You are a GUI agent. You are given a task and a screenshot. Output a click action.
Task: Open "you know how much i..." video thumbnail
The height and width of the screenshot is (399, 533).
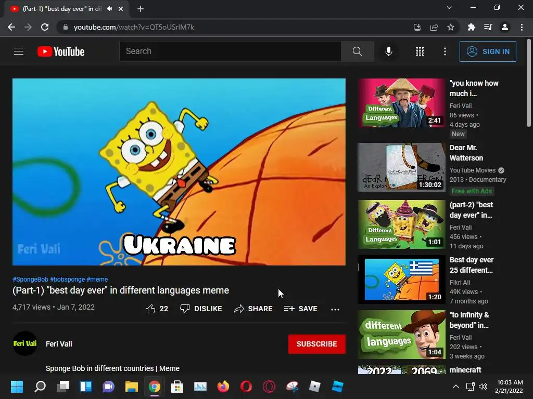pos(401,103)
